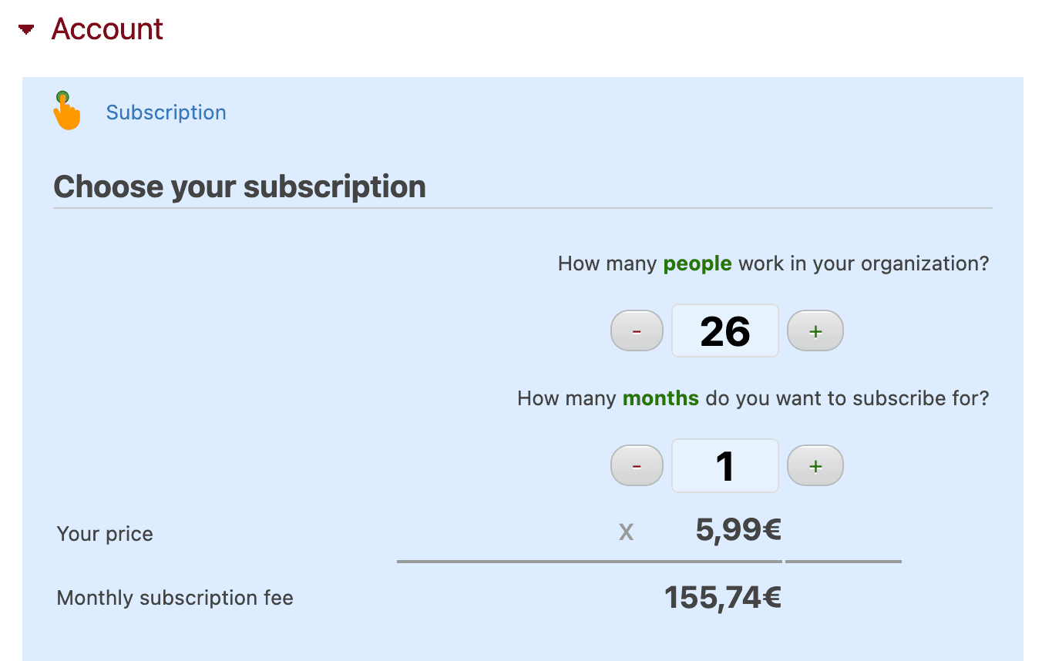Collapse the Account section using its triangle
The image size is (1042, 661).
point(25,30)
